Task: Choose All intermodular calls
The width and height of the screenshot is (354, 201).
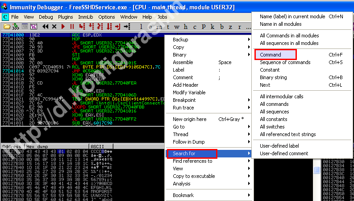Action: point(301,96)
